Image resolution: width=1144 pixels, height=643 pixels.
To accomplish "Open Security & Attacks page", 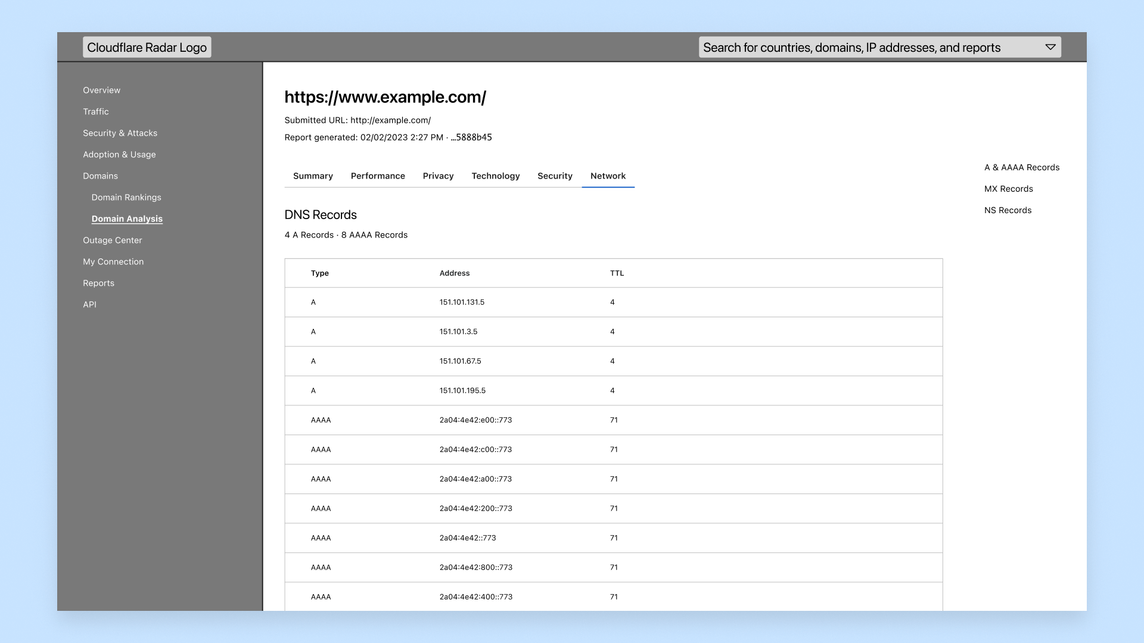I will click(120, 133).
